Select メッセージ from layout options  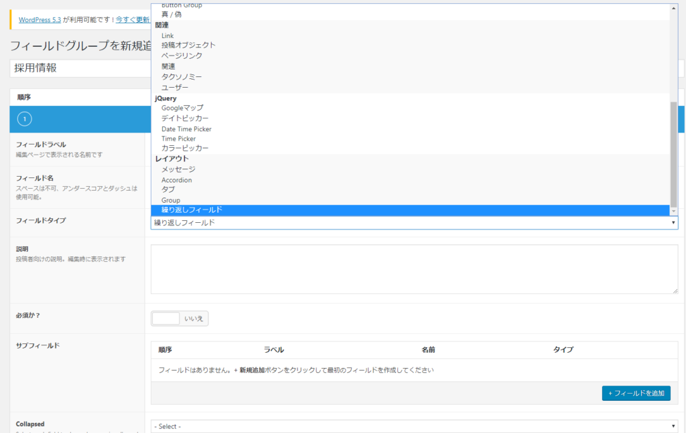point(178,169)
